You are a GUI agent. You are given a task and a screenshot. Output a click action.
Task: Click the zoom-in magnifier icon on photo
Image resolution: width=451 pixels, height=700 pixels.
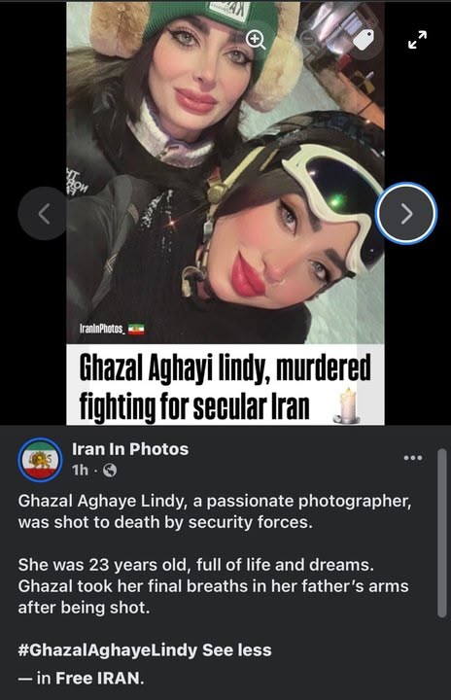pyautogui.click(x=256, y=40)
